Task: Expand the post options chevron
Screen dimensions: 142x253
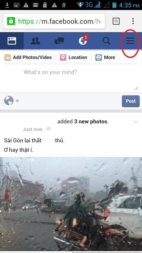Action: point(136,122)
